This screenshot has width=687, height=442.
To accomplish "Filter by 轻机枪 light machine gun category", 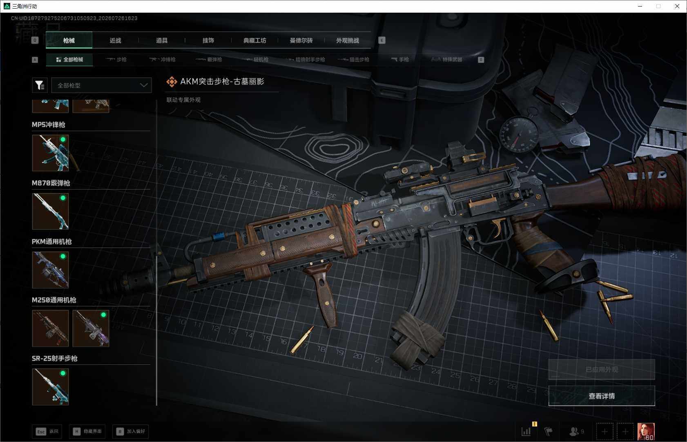I will coord(255,60).
